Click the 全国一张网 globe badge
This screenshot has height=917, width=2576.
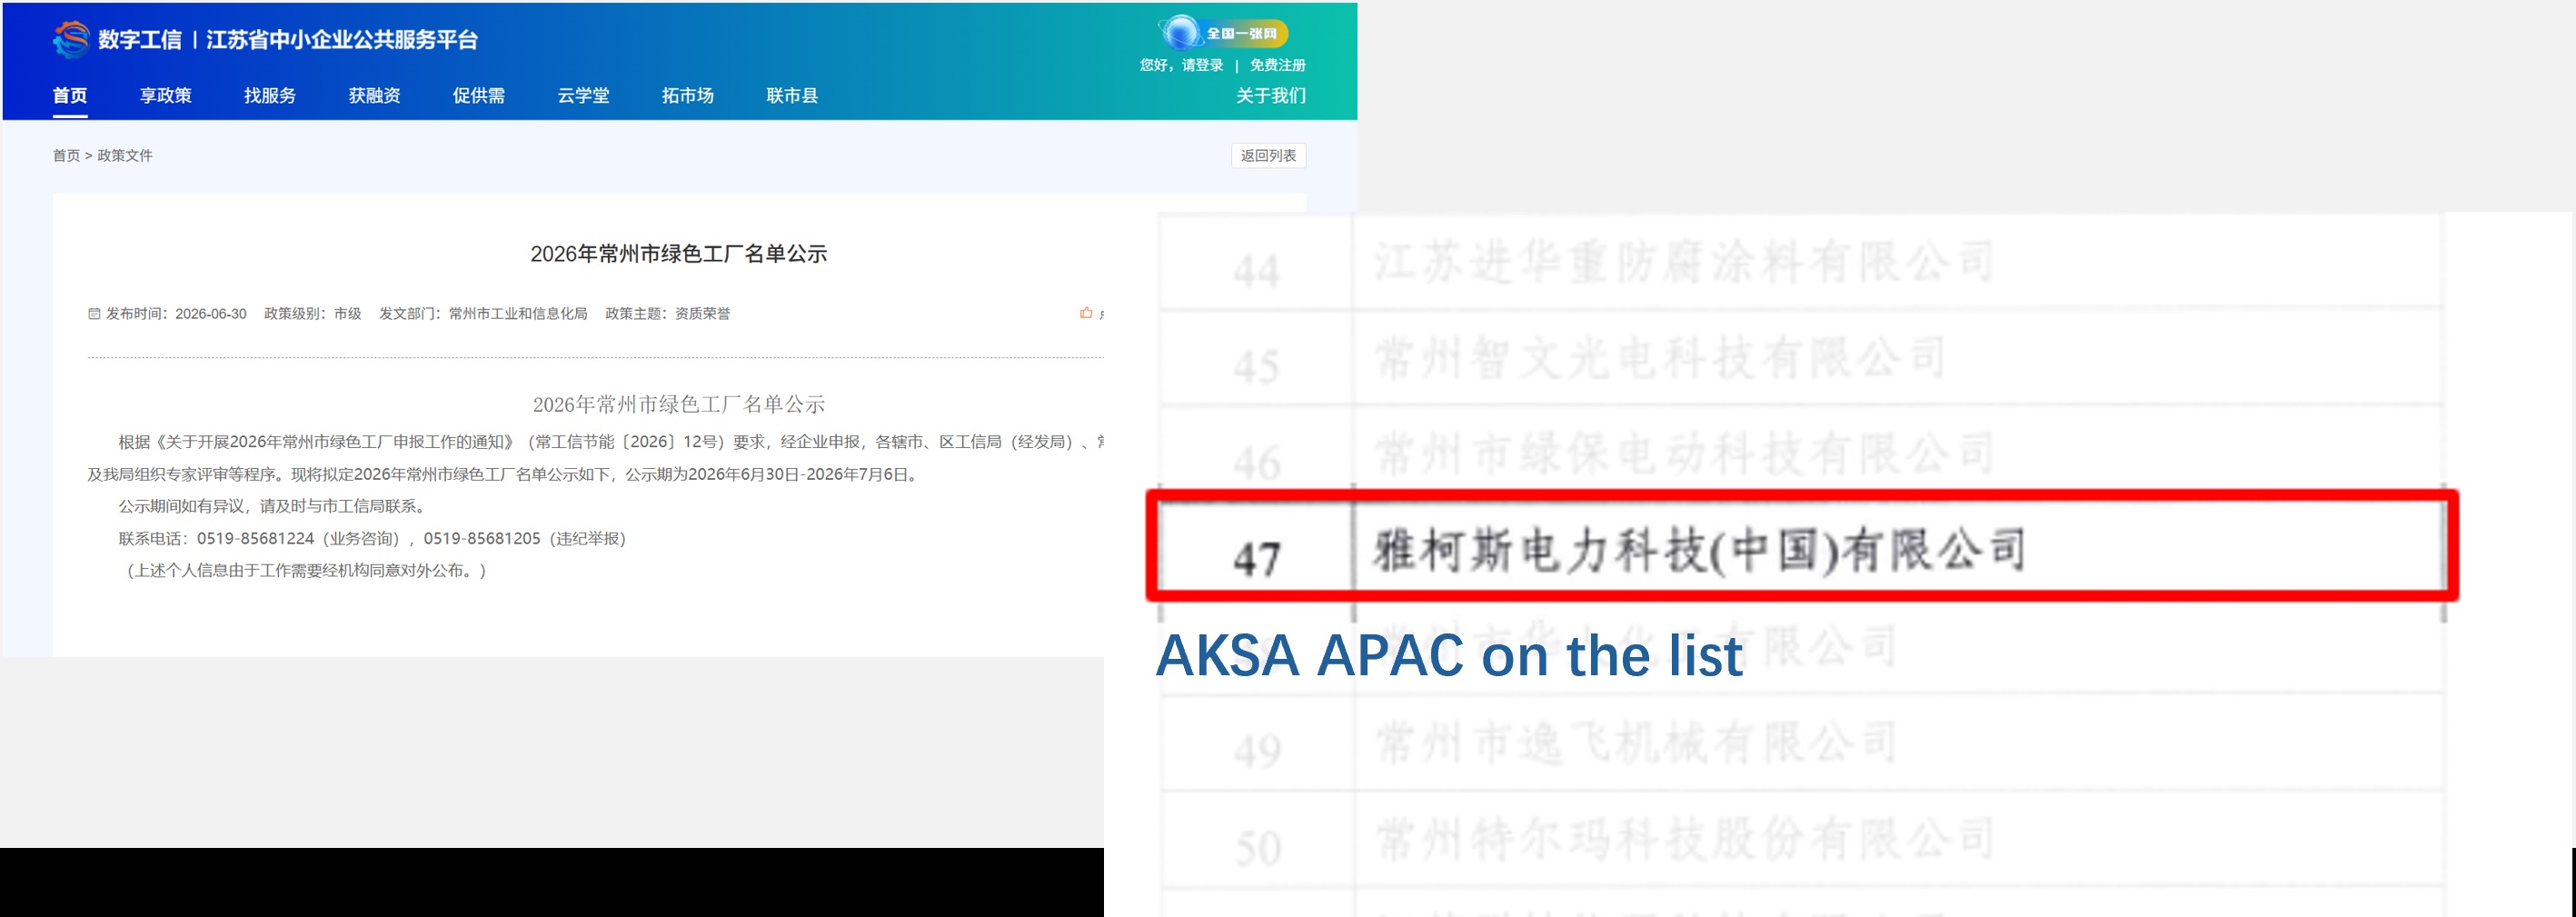click(1222, 33)
